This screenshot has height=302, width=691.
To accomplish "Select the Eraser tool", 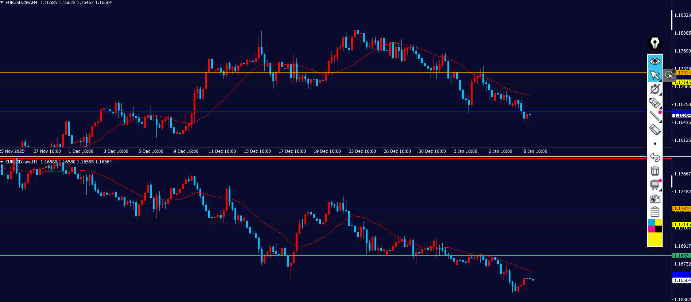I will (655, 129).
